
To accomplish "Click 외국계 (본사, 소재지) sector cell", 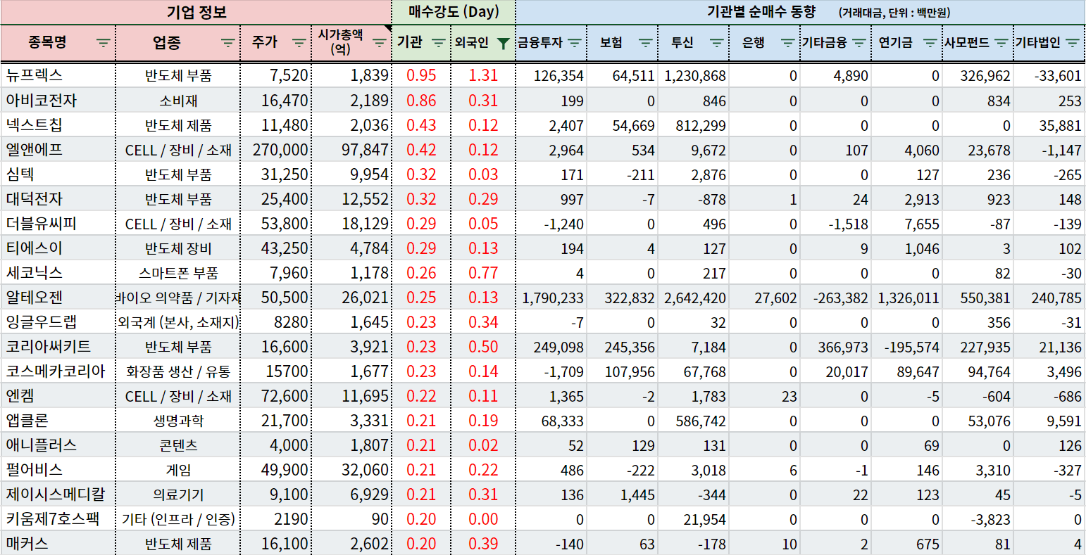I will [x=178, y=322].
